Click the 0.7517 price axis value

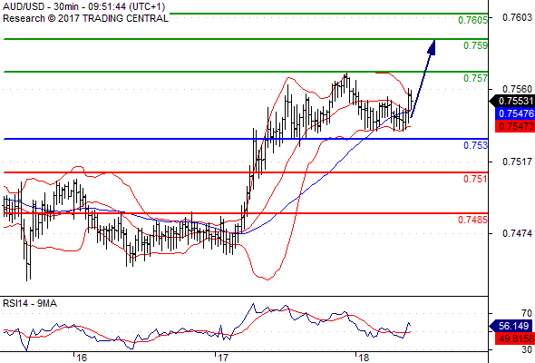pos(517,162)
